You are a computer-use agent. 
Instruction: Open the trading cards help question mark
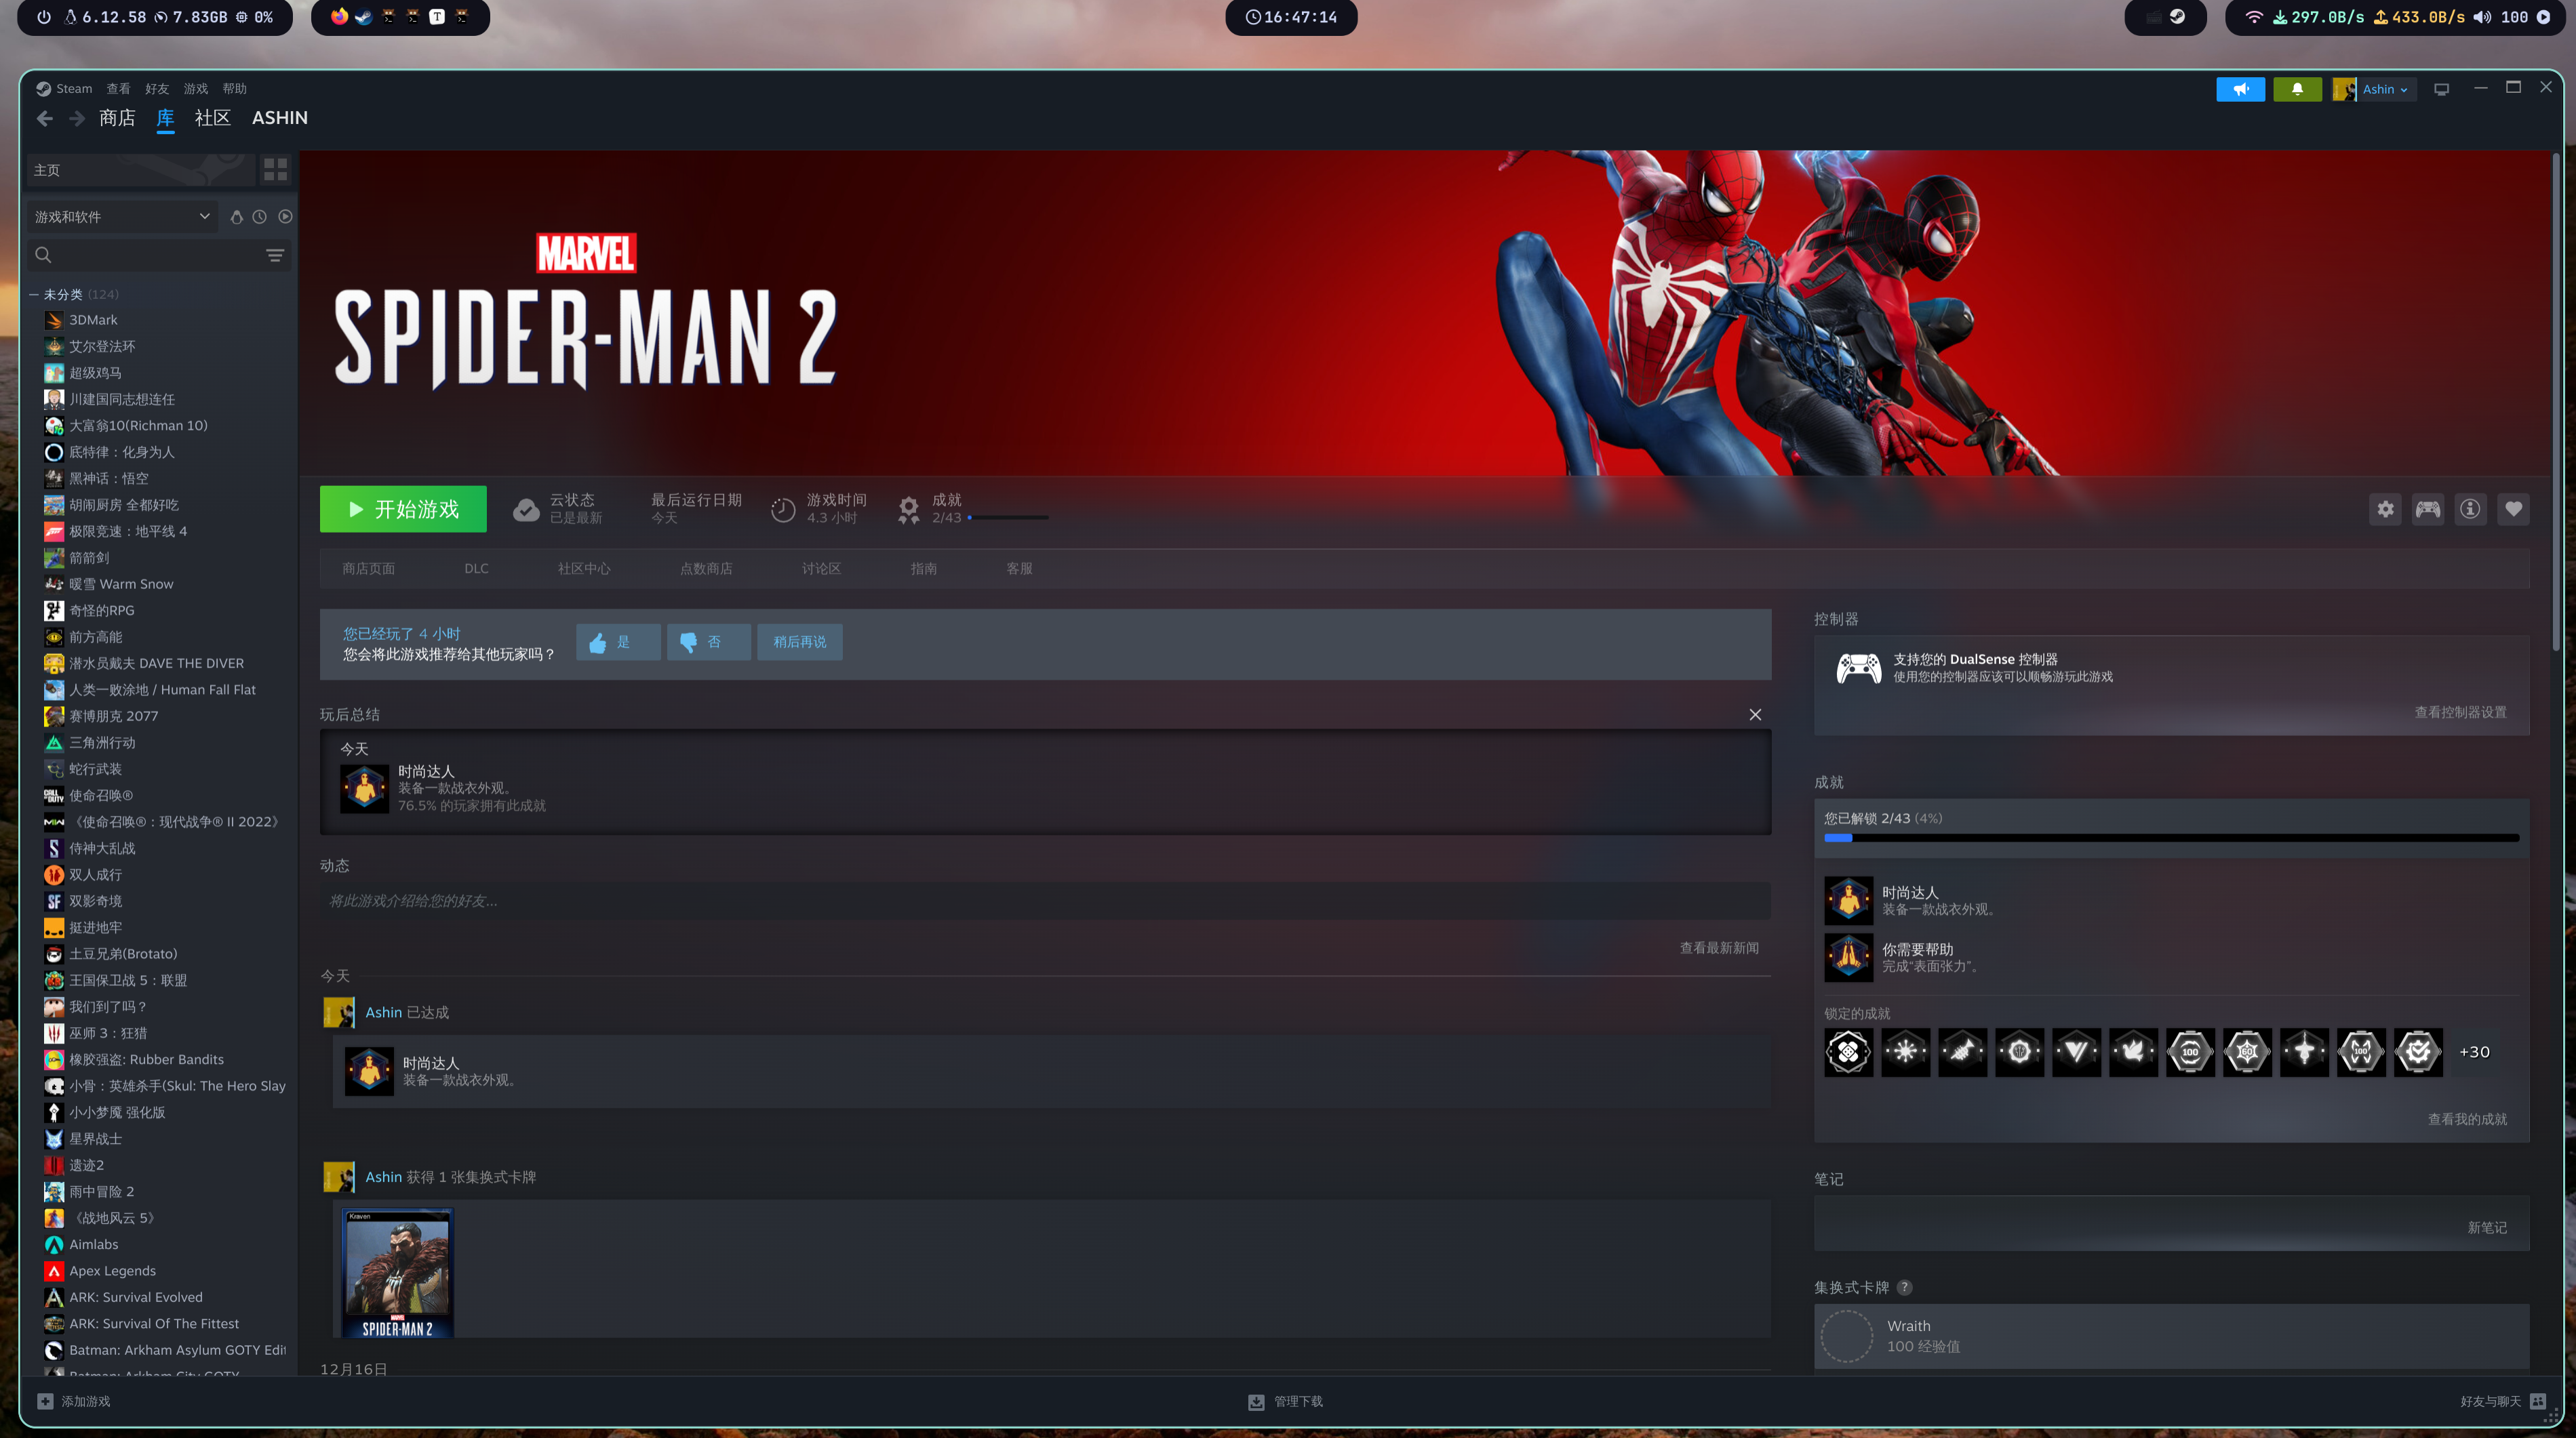(1904, 1287)
